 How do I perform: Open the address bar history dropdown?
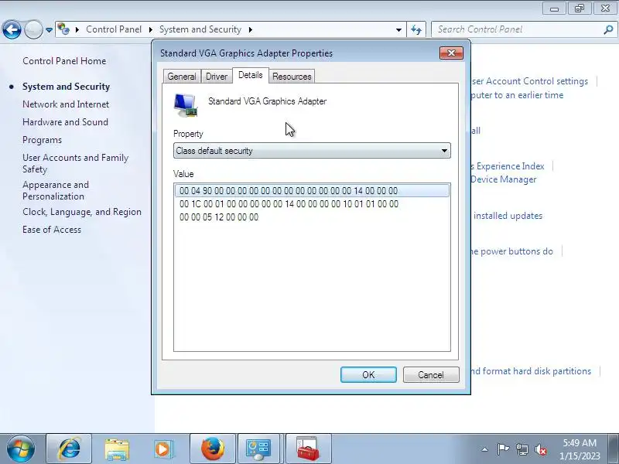(398, 29)
